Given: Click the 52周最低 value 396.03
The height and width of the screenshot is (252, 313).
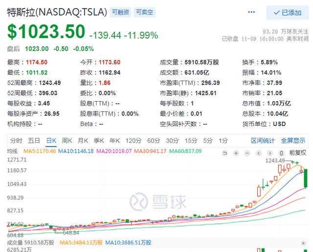Looking at the screenshot, I should tap(48, 93).
